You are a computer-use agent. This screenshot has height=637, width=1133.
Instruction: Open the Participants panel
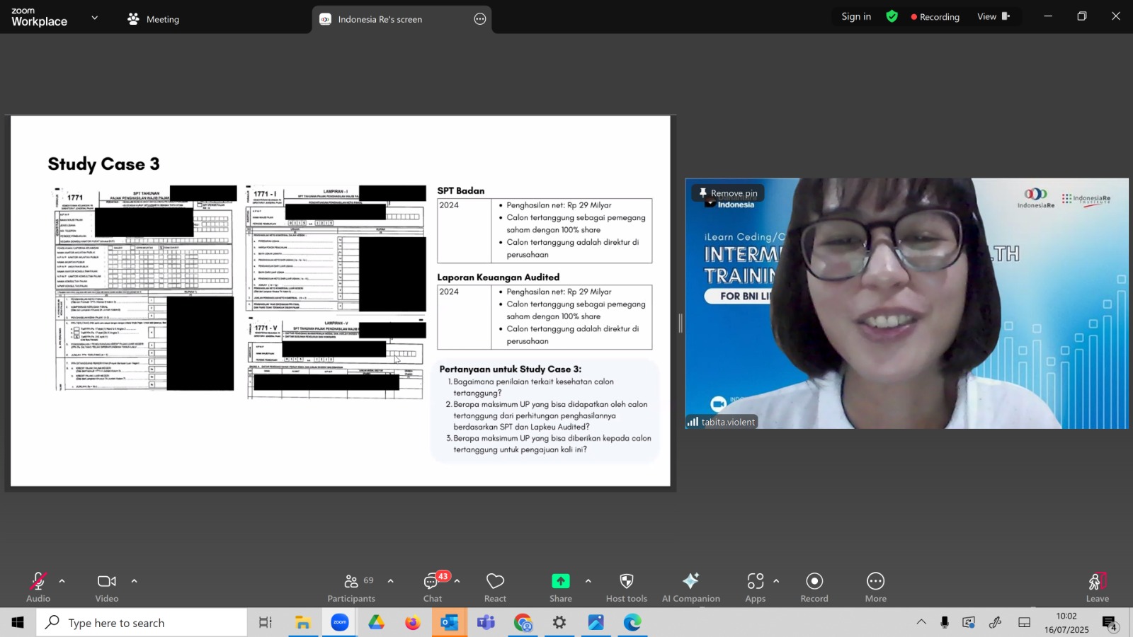(351, 587)
